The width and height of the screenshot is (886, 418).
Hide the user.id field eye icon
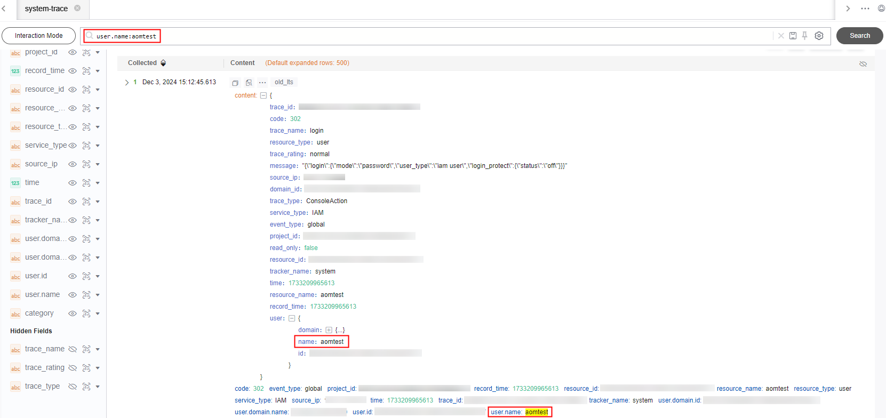click(73, 276)
